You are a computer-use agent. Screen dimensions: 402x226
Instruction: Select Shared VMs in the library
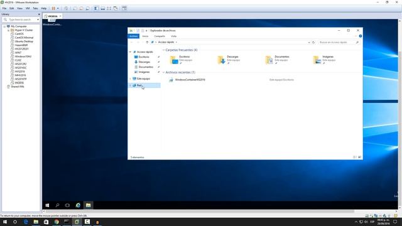[x=17, y=87]
